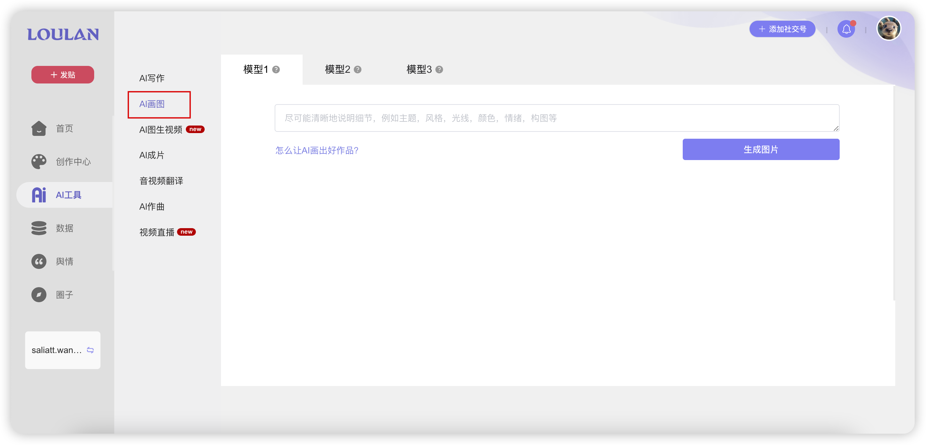Click the new badge on 视频直播

[x=186, y=232]
